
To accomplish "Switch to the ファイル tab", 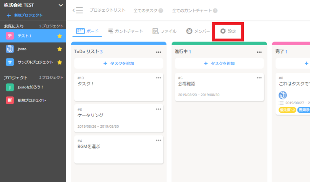I will click(x=165, y=31).
